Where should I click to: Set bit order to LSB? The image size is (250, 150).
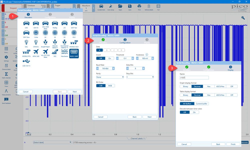101,86
